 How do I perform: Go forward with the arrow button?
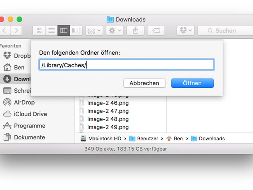click(x=16, y=31)
